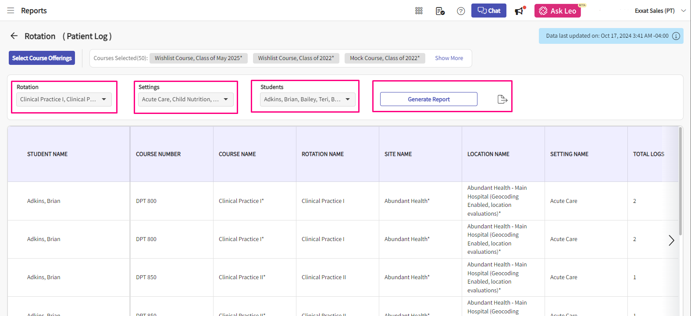Click the help question mark icon
This screenshot has height=316, width=691.
point(461,11)
